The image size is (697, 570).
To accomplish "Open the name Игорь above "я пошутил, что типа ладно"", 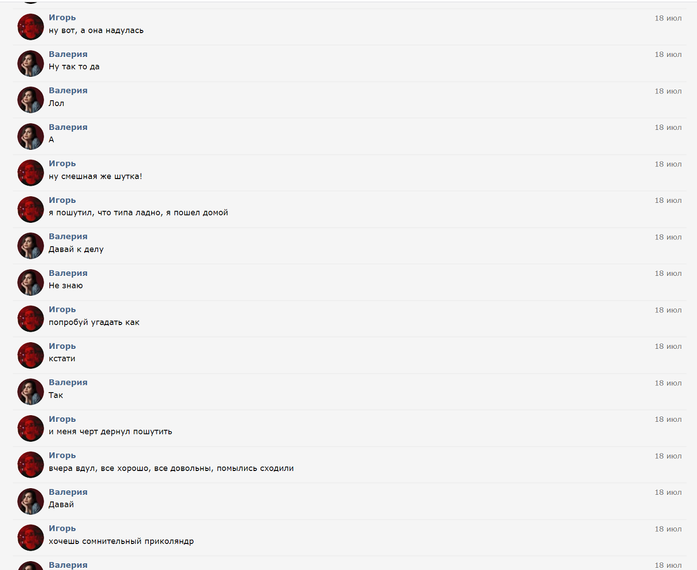I will 62,200.
